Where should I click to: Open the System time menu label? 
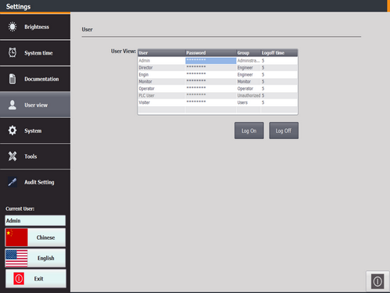(38, 53)
